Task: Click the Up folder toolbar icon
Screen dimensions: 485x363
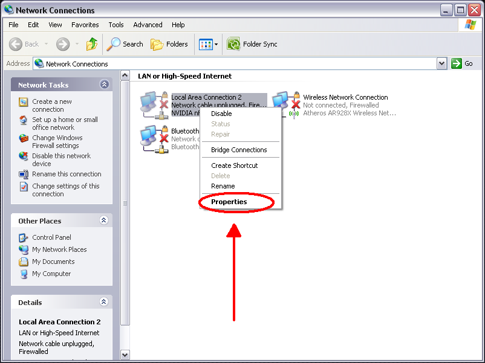Action: (91, 44)
